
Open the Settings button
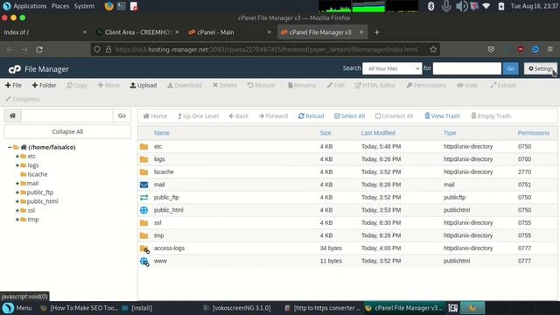coord(541,68)
